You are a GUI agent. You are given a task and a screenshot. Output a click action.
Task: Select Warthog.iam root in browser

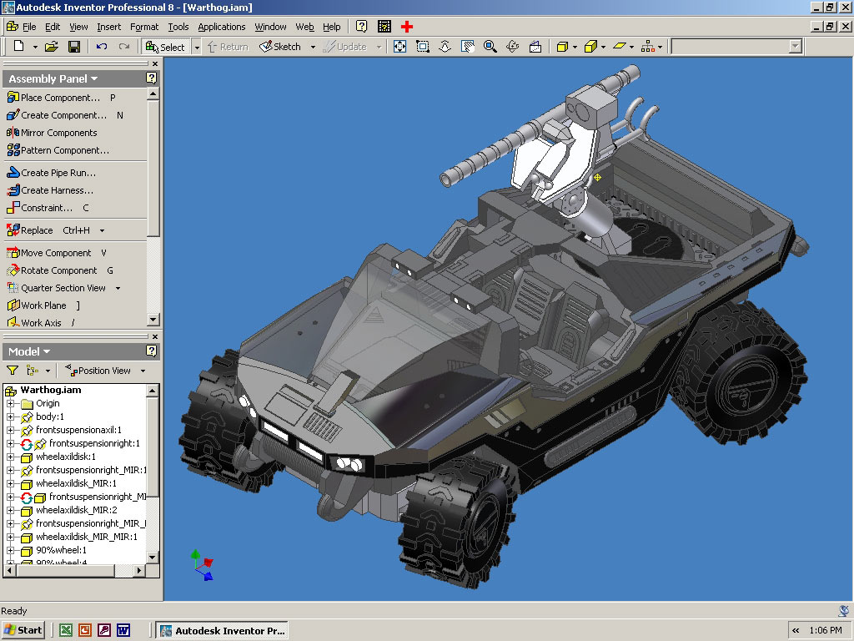[50, 390]
